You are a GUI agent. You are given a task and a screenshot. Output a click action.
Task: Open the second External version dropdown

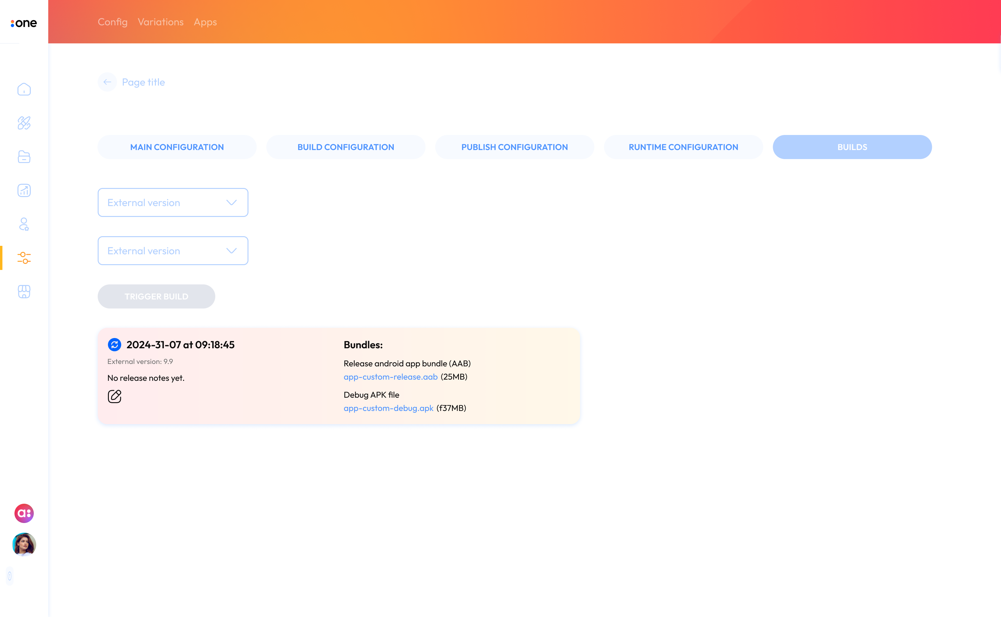click(173, 251)
